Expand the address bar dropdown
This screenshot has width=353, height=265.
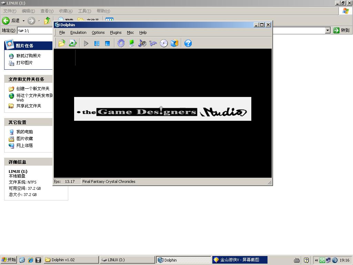point(328,30)
